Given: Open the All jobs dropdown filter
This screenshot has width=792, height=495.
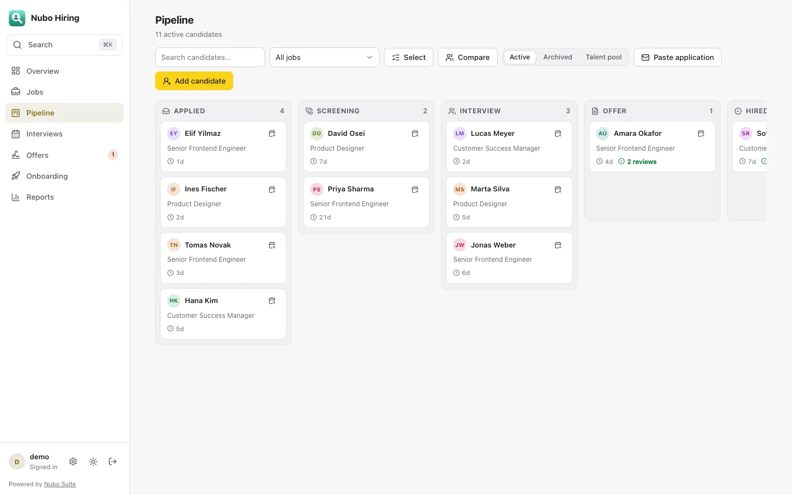Looking at the screenshot, I should [324, 57].
